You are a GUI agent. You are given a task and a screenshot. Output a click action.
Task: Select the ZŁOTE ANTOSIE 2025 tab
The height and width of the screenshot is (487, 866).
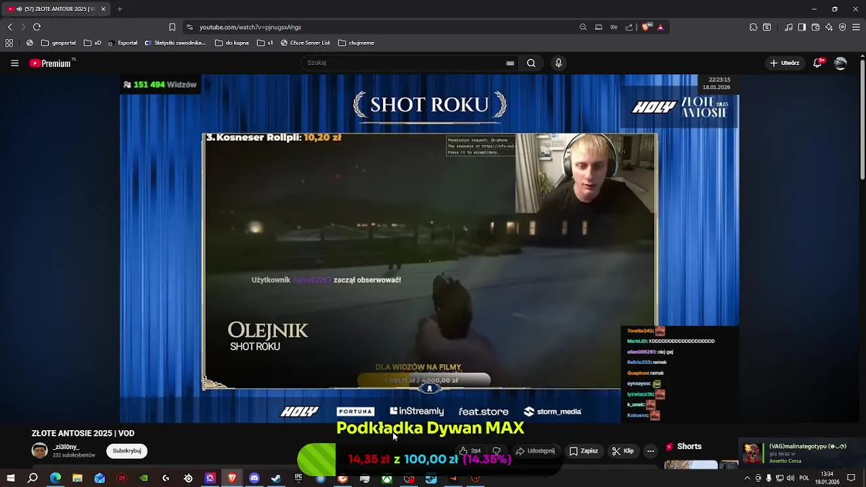click(57, 9)
